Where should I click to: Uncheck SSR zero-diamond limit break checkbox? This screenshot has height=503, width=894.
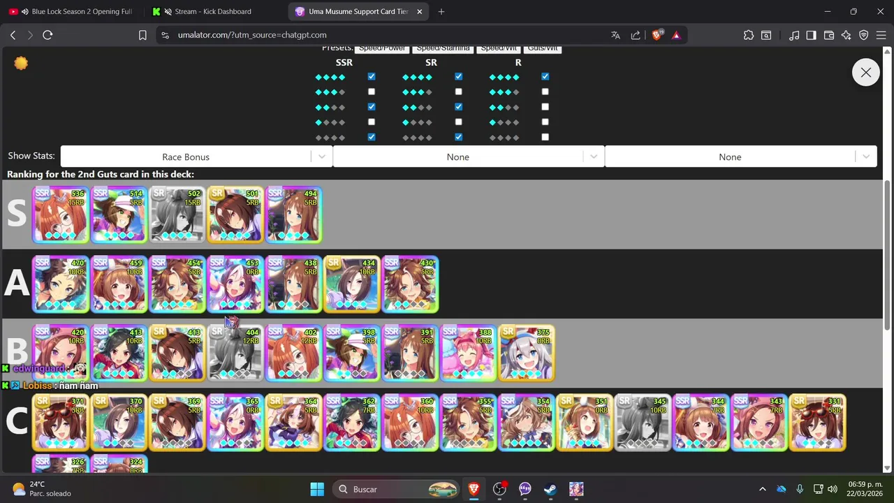pos(371,137)
